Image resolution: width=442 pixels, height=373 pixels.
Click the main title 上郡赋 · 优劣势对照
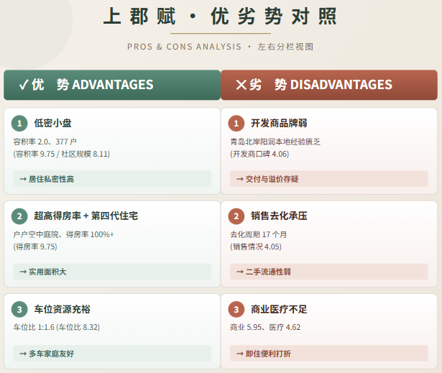(220, 17)
